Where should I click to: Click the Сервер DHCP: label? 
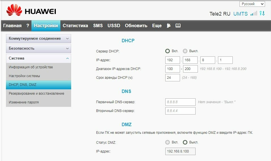coord(108,51)
